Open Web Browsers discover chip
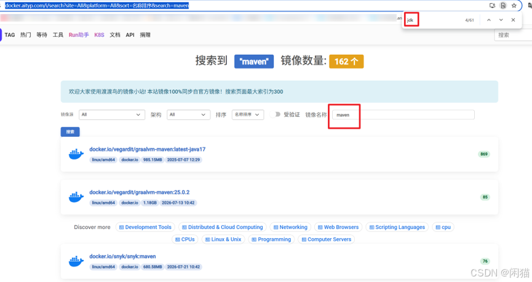Image resolution: width=532 pixels, height=282 pixels. [x=338, y=227]
